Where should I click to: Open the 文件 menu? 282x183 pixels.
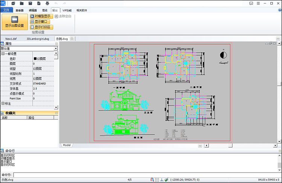tap(6, 10)
